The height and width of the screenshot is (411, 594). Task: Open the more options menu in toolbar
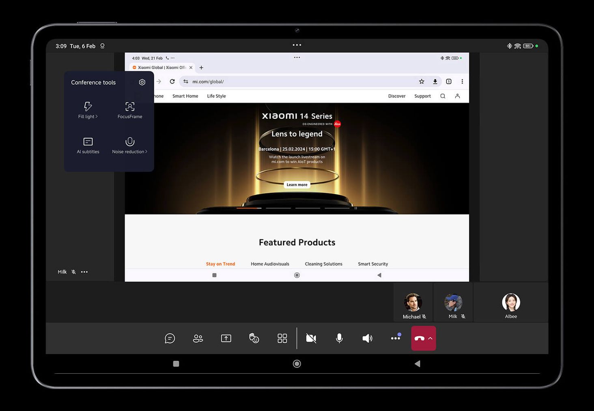[x=395, y=338]
